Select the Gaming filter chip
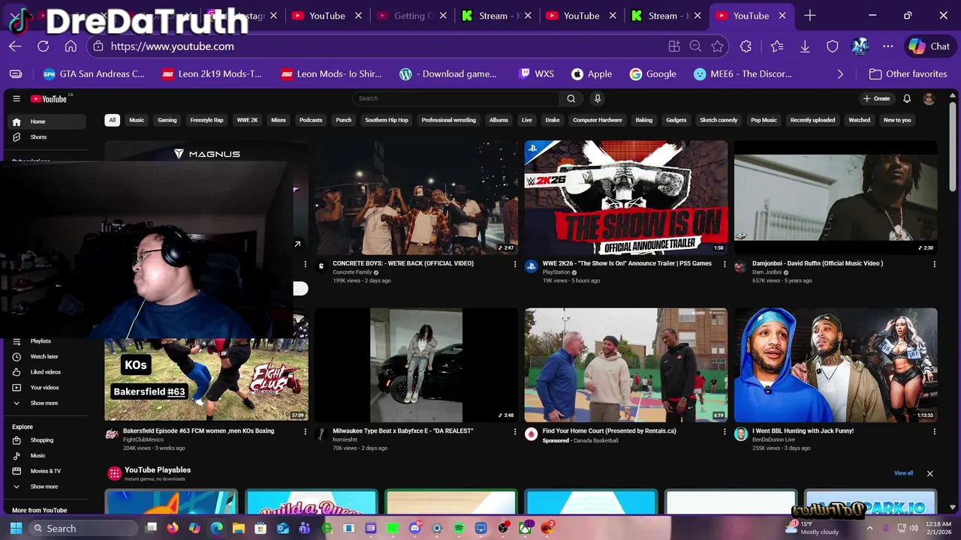This screenshot has height=540, width=961. tap(167, 120)
